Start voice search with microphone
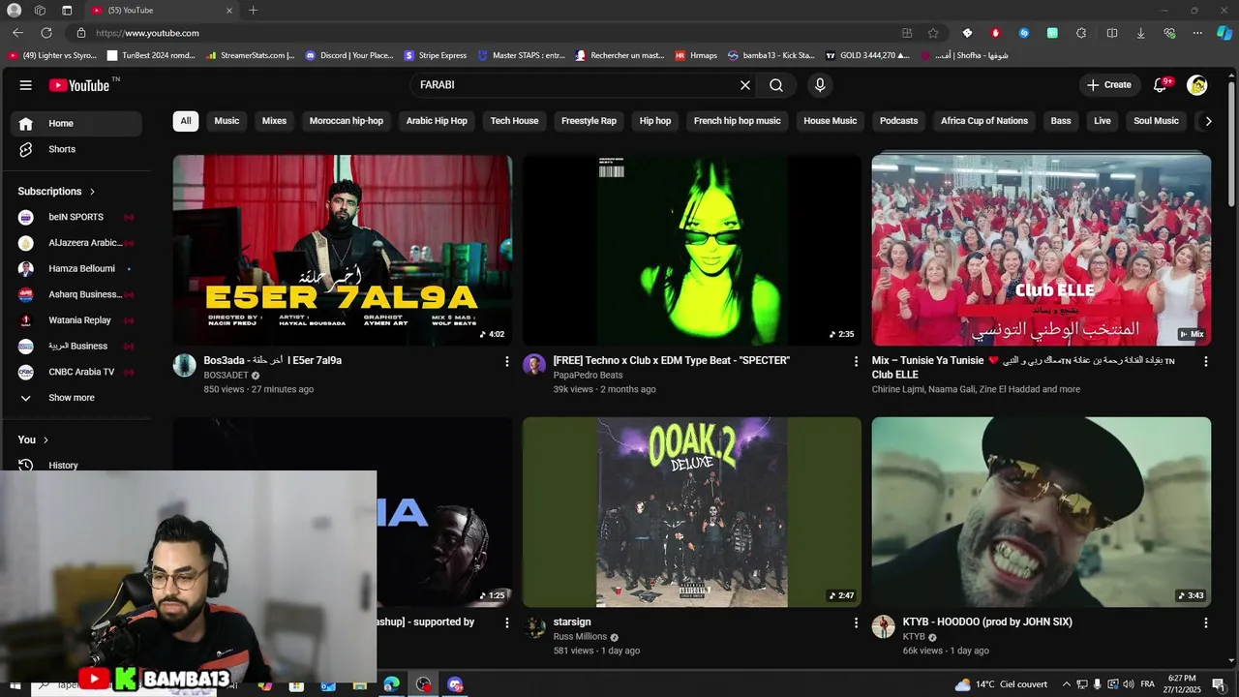Viewport: 1239px width, 697px height. [x=820, y=85]
